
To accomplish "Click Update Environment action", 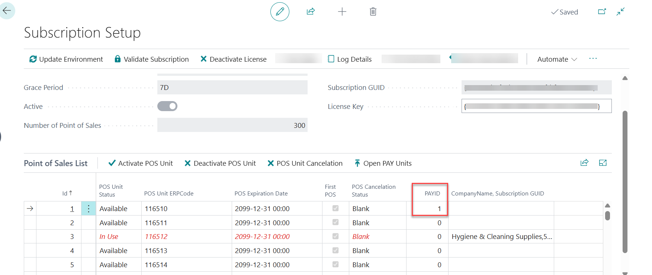I will (x=66, y=59).
